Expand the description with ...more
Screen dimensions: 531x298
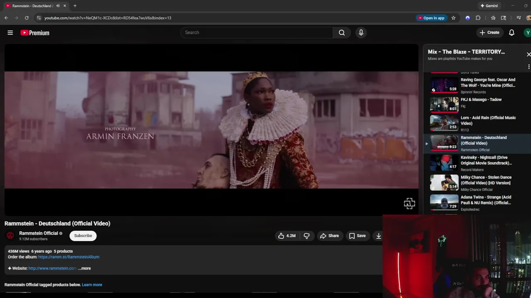84,268
